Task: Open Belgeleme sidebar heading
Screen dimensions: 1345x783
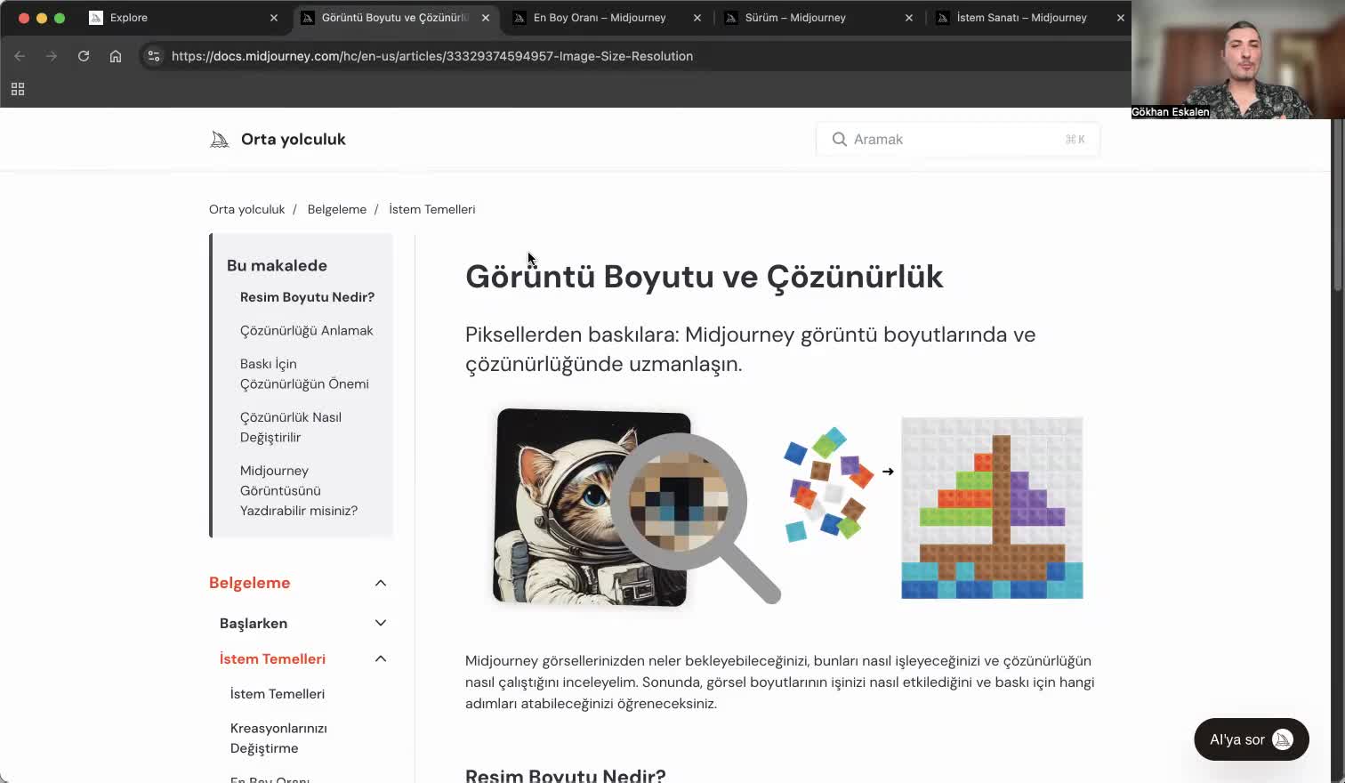Action: pyautogui.click(x=250, y=583)
